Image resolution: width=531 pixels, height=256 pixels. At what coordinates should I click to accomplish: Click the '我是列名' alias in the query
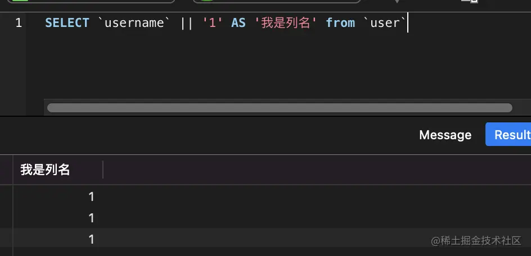coord(286,23)
